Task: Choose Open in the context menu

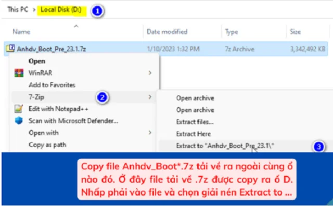Action: tap(37, 61)
